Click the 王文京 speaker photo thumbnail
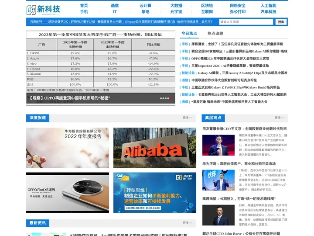The height and width of the screenshot is (236, 314). pyautogui.click(x=218, y=145)
